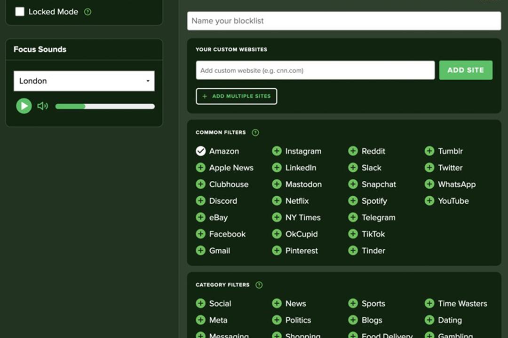Add Mastodon plus icon
This screenshot has height=338, width=508.
tap(277, 184)
